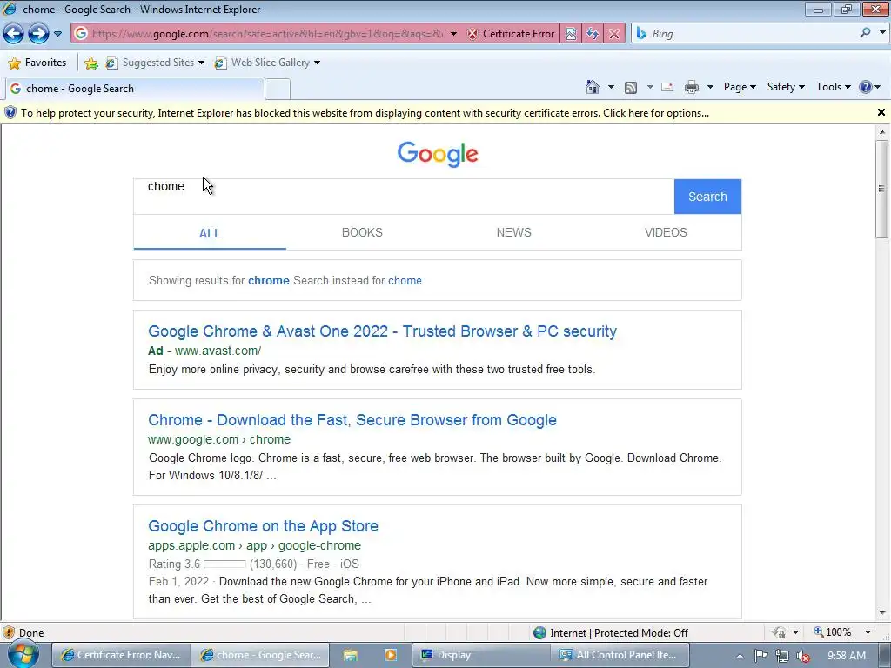891x668 pixels.
Task: Select the ALL results tab
Action: [x=210, y=233]
